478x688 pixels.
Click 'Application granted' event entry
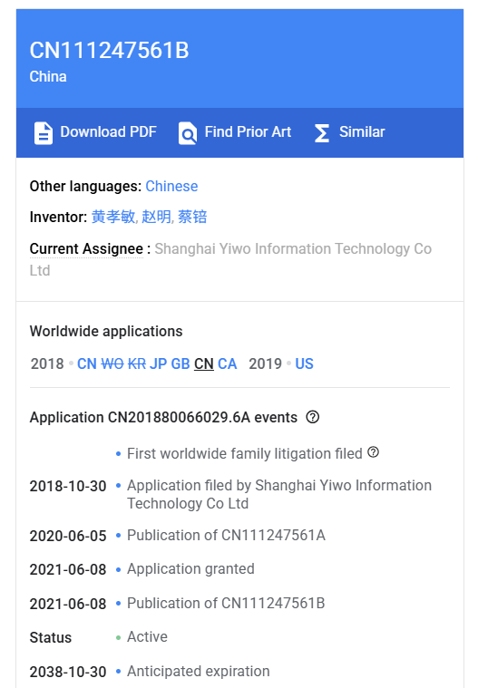[x=190, y=568]
